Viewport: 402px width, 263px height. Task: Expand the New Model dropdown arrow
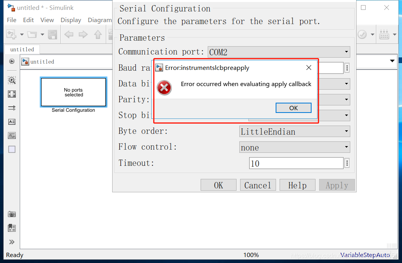22,34
